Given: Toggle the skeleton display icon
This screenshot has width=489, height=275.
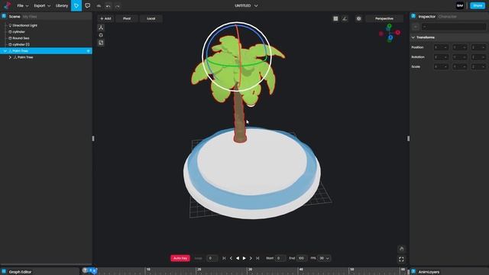Looking at the screenshot, I should coord(345,18).
